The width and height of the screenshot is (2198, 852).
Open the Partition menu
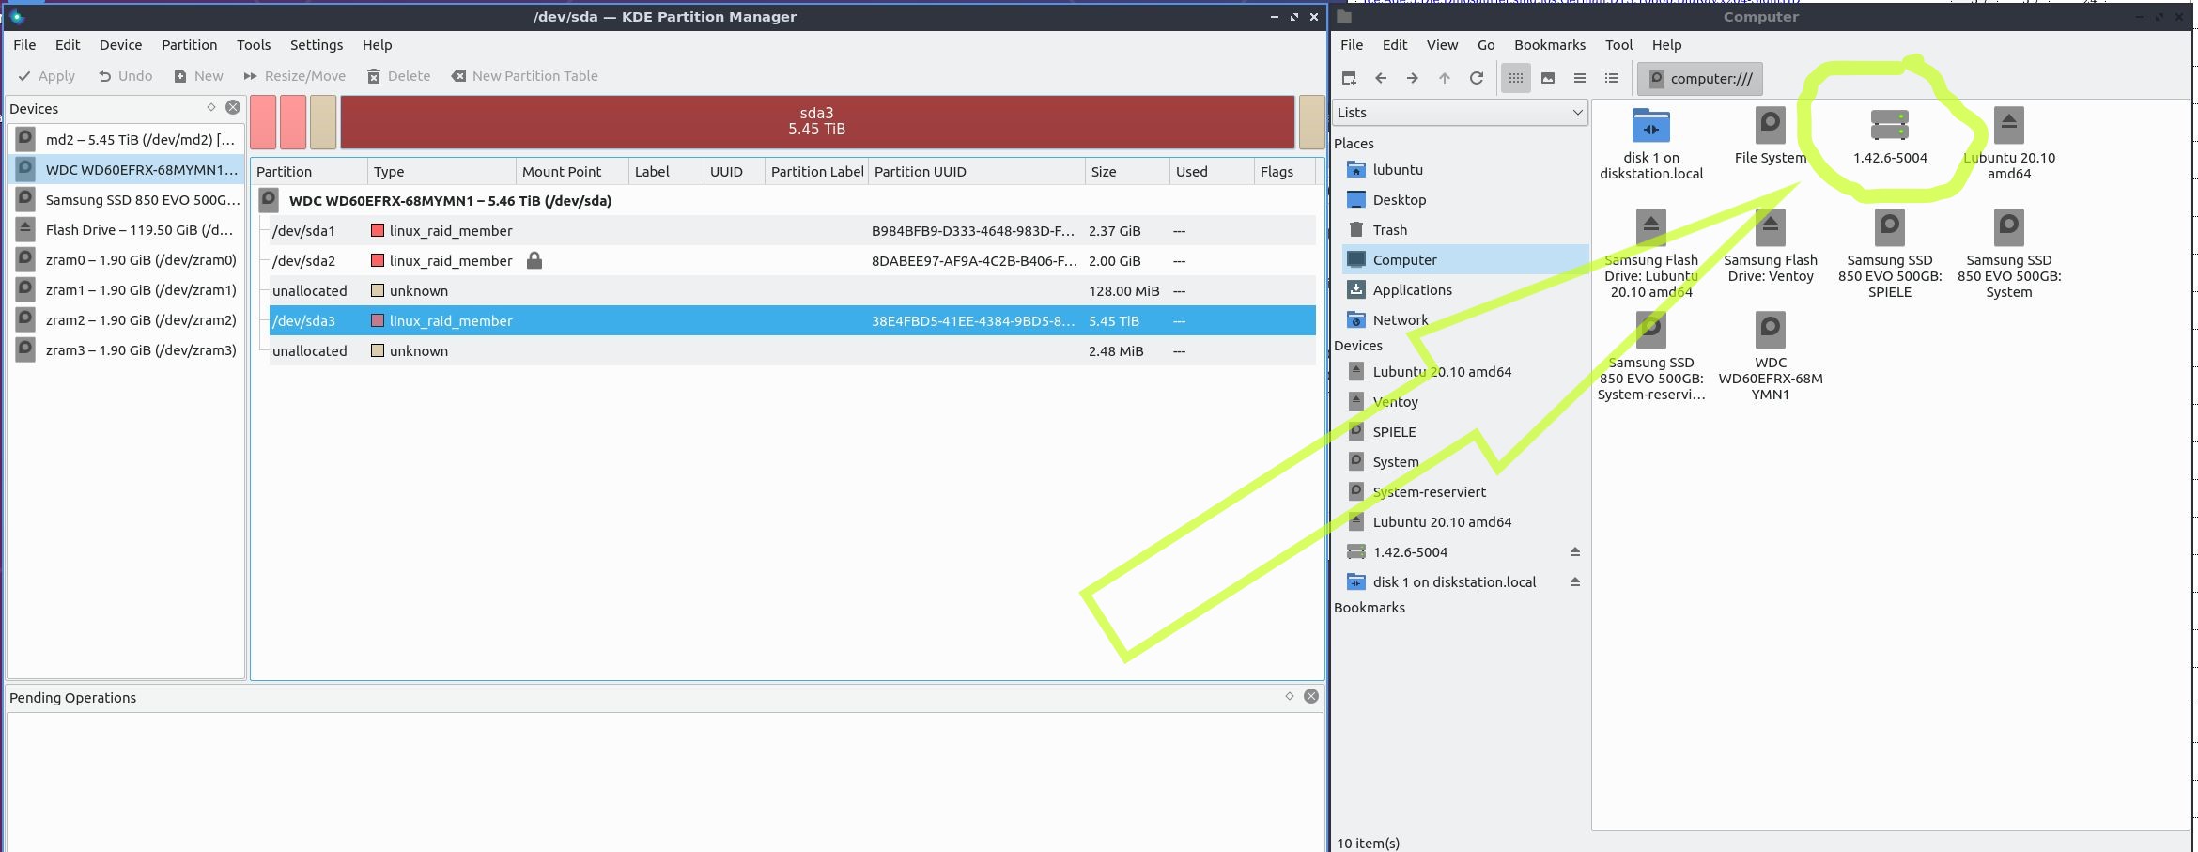click(189, 45)
